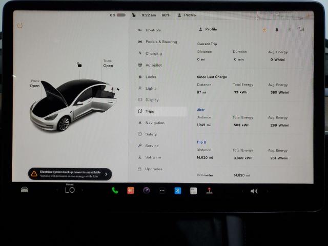Tap the lock icon in the status bar
328x246 pixels.
134,15
